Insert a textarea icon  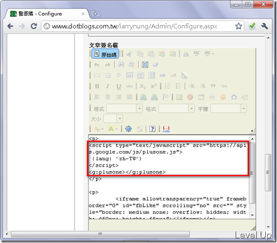click(141, 75)
